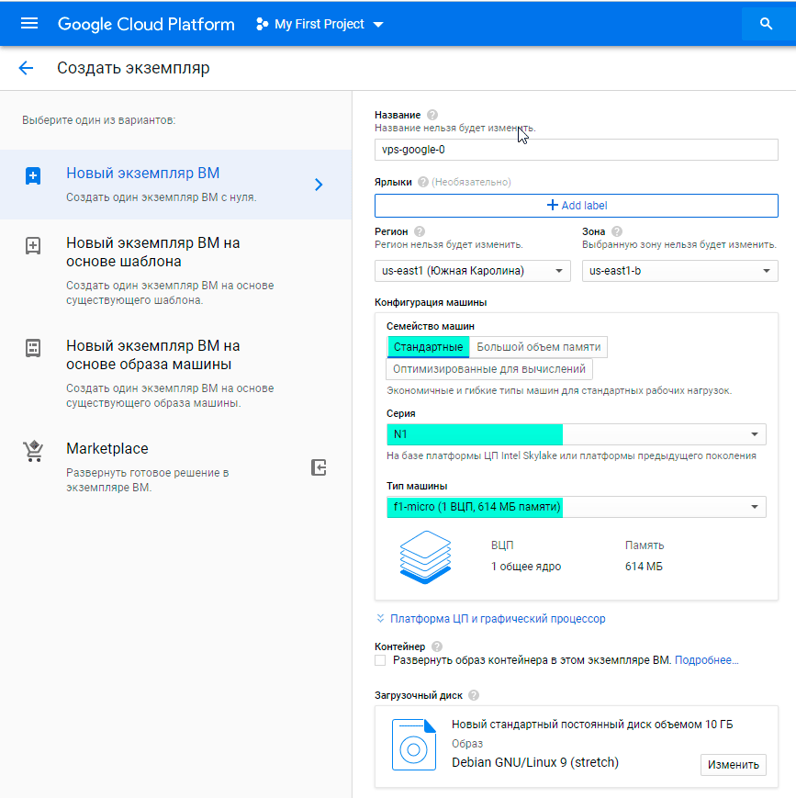The image size is (796, 798).
Task: Click help icon next to Регион
Action: coord(420,231)
